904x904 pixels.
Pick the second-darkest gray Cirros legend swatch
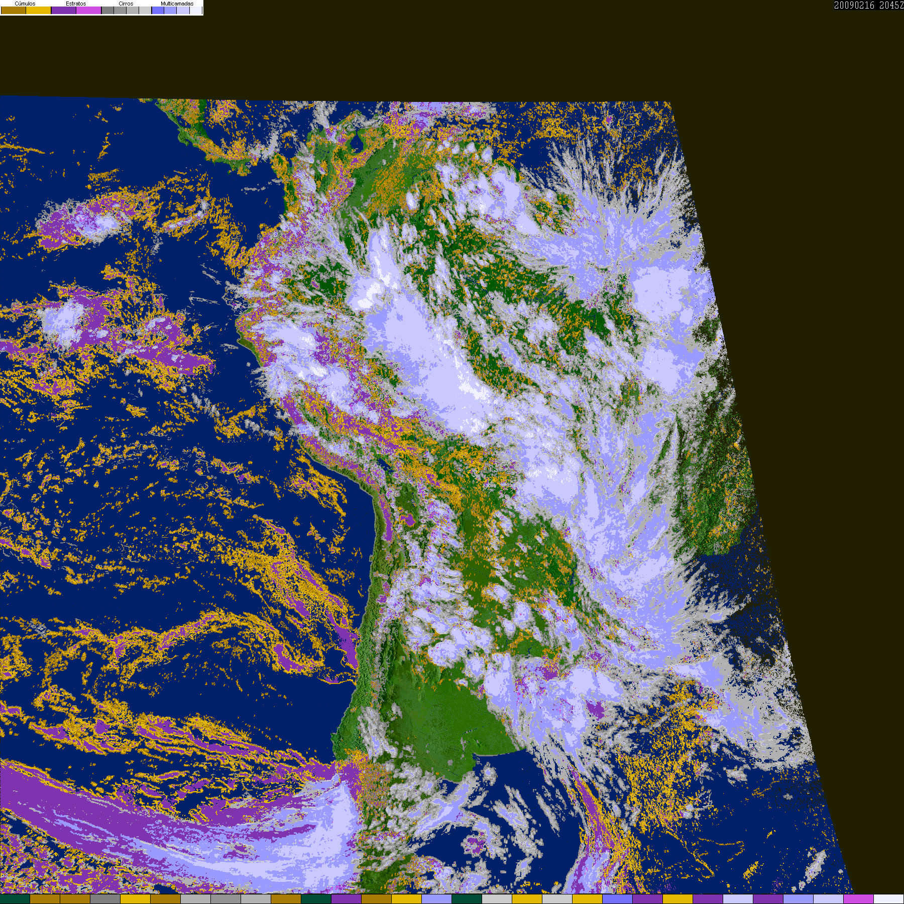pos(120,10)
